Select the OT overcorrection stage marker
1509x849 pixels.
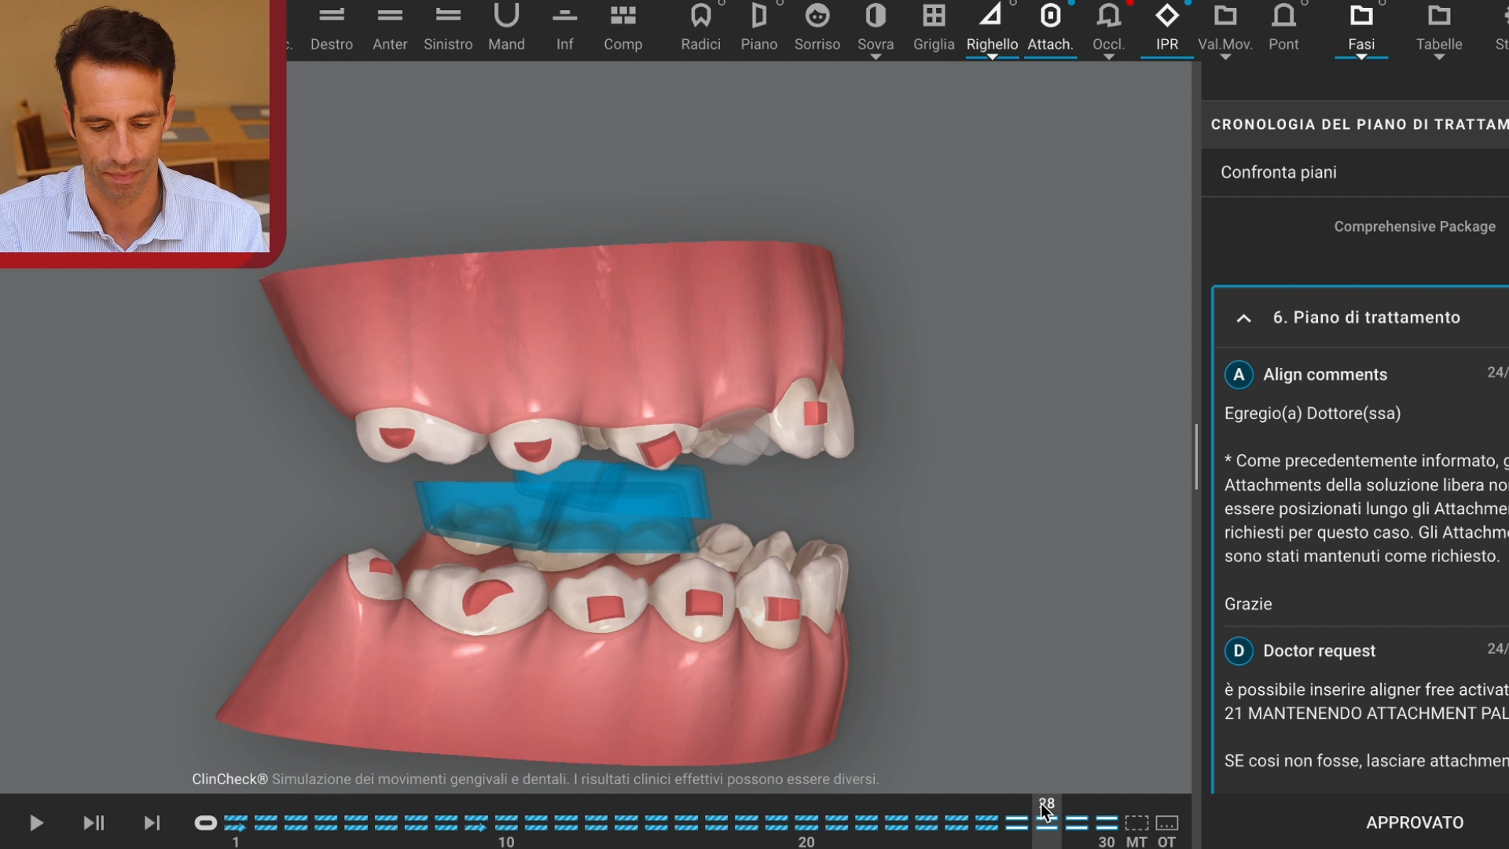click(1167, 823)
